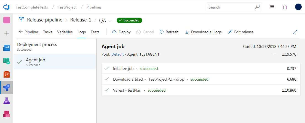Click TestProject in the breadcrumb
305x123 pixels.
pos(67,7)
